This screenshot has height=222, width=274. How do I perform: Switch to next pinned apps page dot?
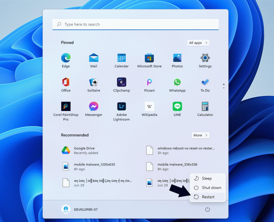(x=224, y=88)
